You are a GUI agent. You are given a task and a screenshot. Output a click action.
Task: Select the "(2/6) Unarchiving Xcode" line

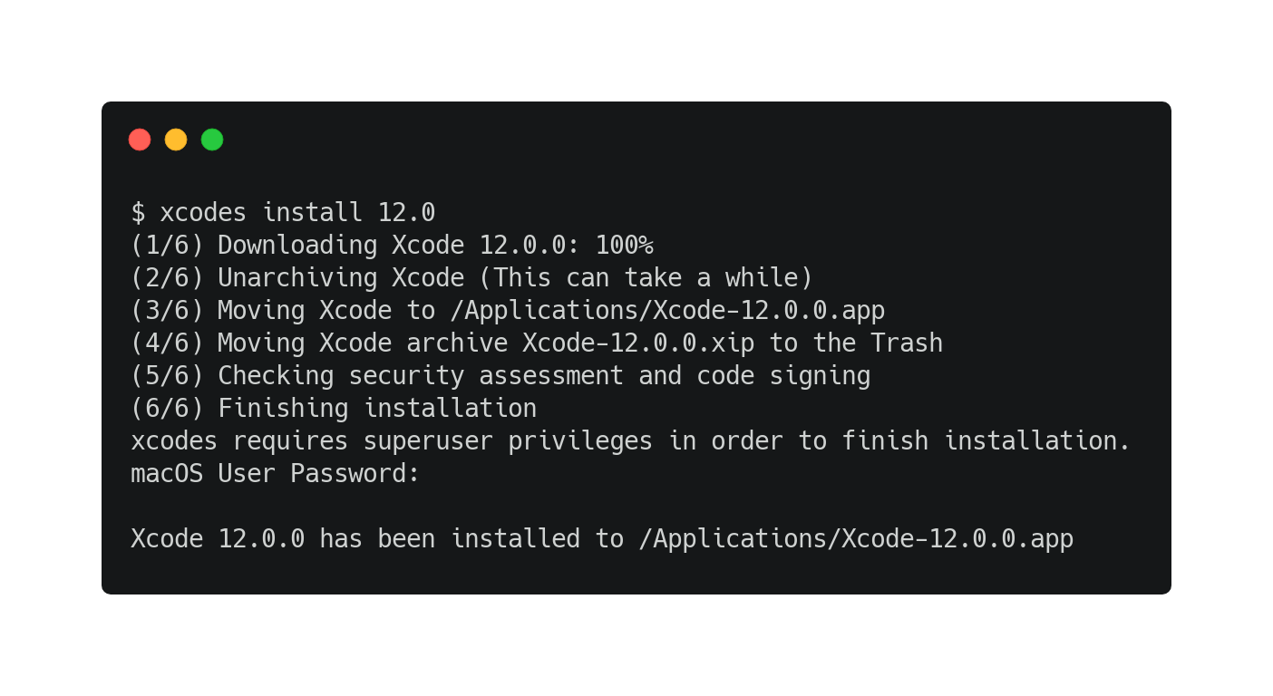(x=471, y=278)
